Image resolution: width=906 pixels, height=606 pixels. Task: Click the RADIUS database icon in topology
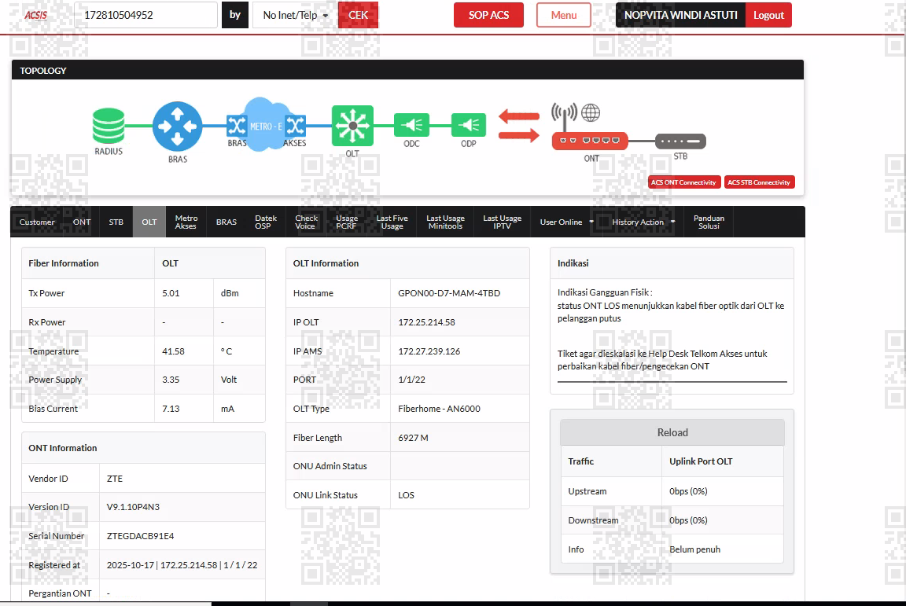click(x=109, y=125)
